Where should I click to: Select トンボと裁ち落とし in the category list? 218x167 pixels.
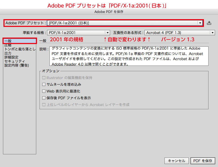[20, 49]
